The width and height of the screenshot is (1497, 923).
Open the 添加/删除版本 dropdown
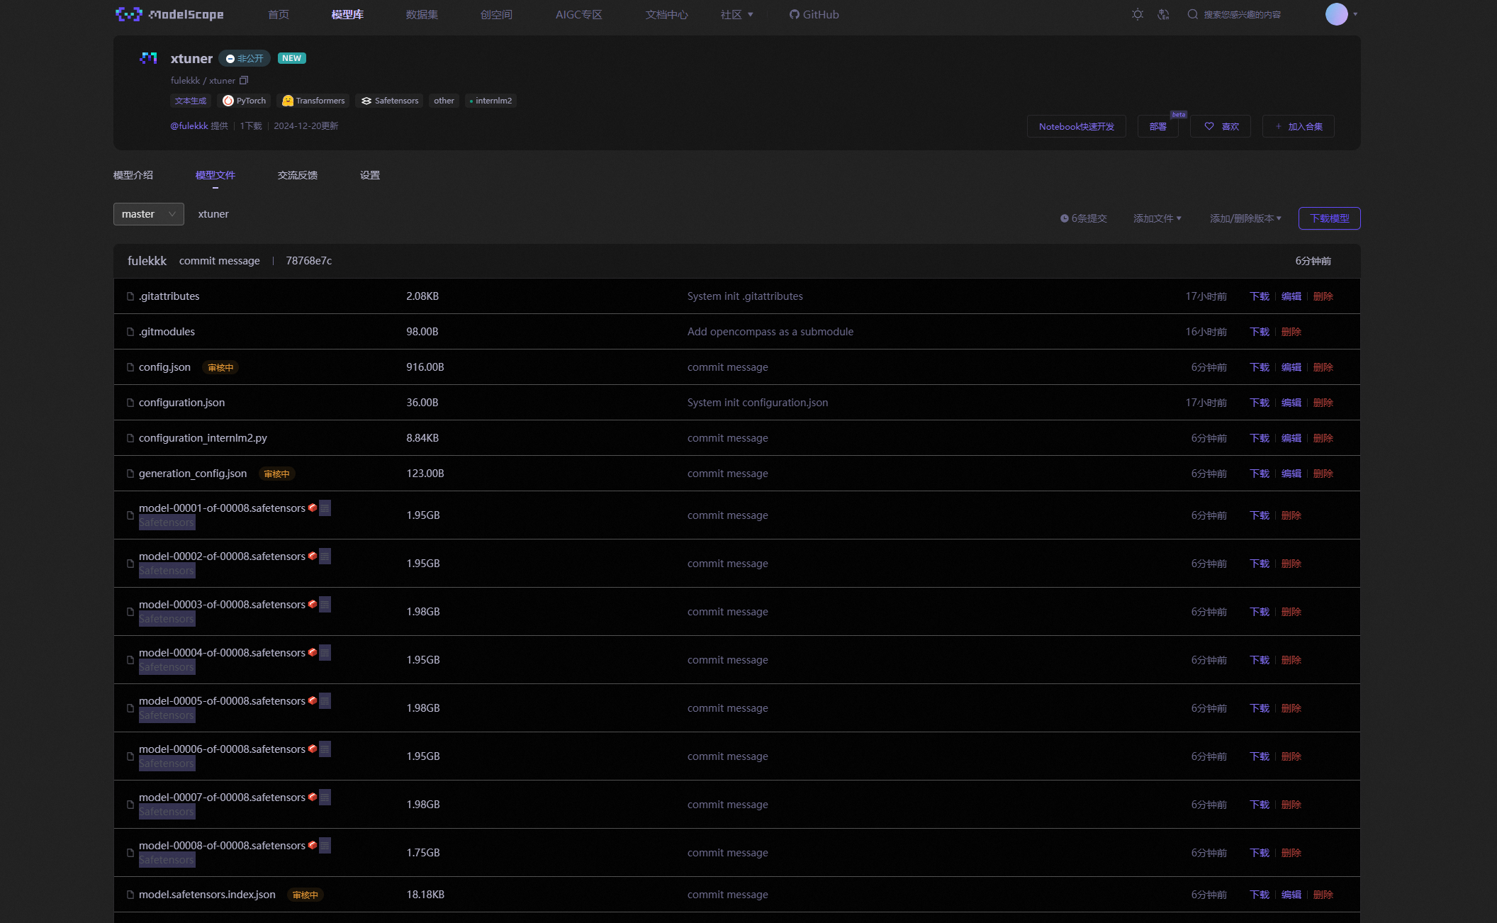coord(1245,218)
